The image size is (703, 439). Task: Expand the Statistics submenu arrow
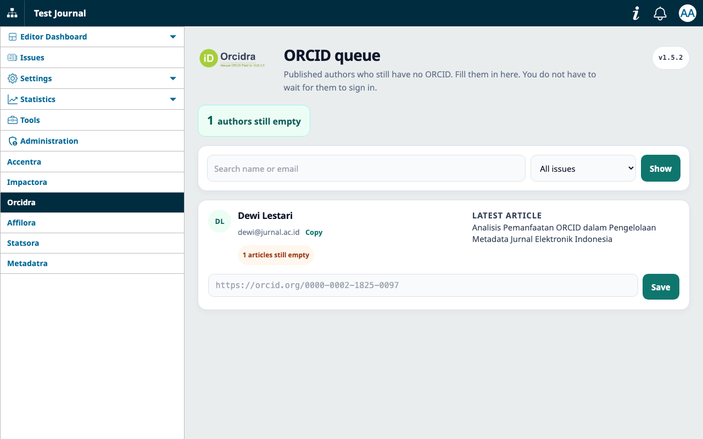click(173, 99)
